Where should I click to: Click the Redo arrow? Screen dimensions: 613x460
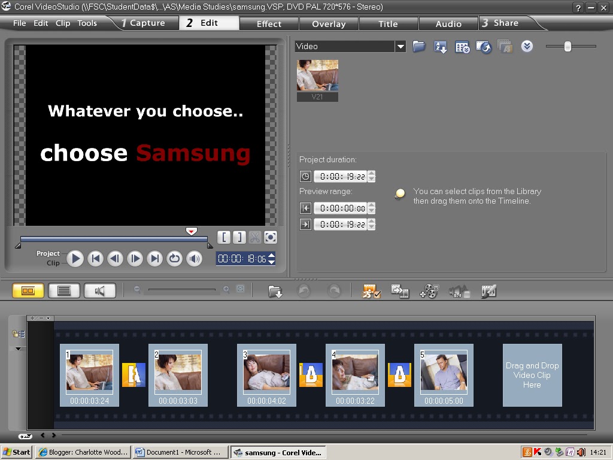pos(334,291)
